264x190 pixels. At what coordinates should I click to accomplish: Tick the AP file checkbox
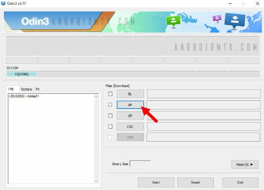pyautogui.click(x=110, y=105)
